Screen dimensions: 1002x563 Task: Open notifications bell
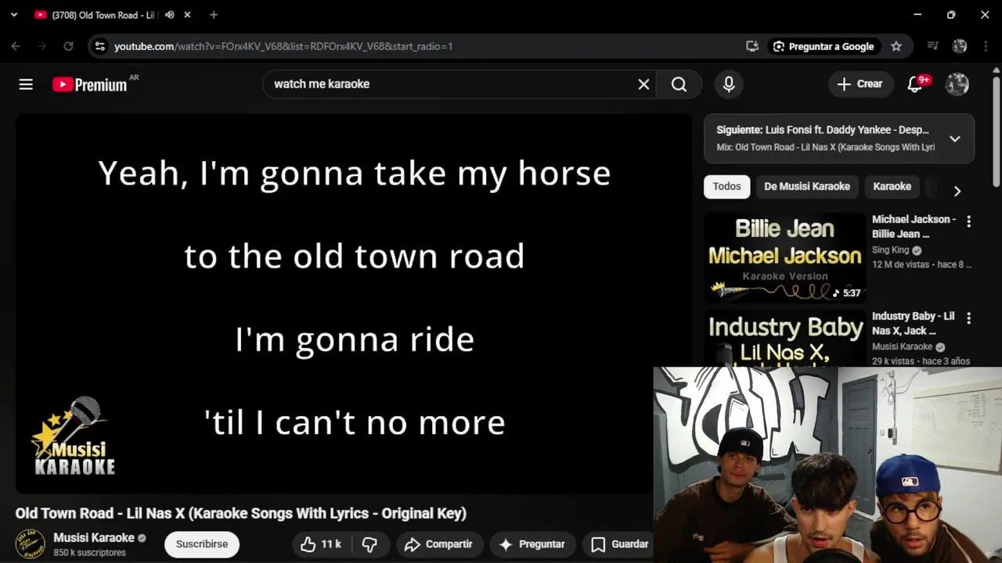[x=915, y=84]
